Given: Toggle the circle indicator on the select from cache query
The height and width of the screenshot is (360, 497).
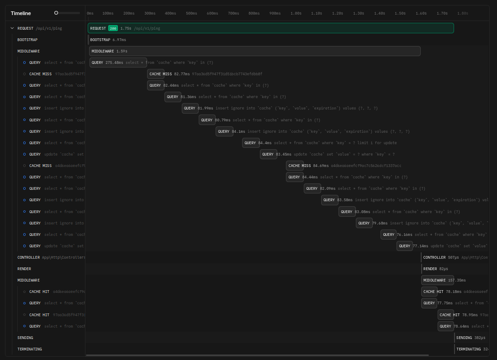Looking at the screenshot, I should (25, 85).
